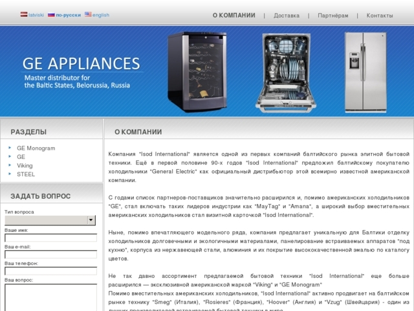
Task: Click the US flag icon
Action: point(88,14)
